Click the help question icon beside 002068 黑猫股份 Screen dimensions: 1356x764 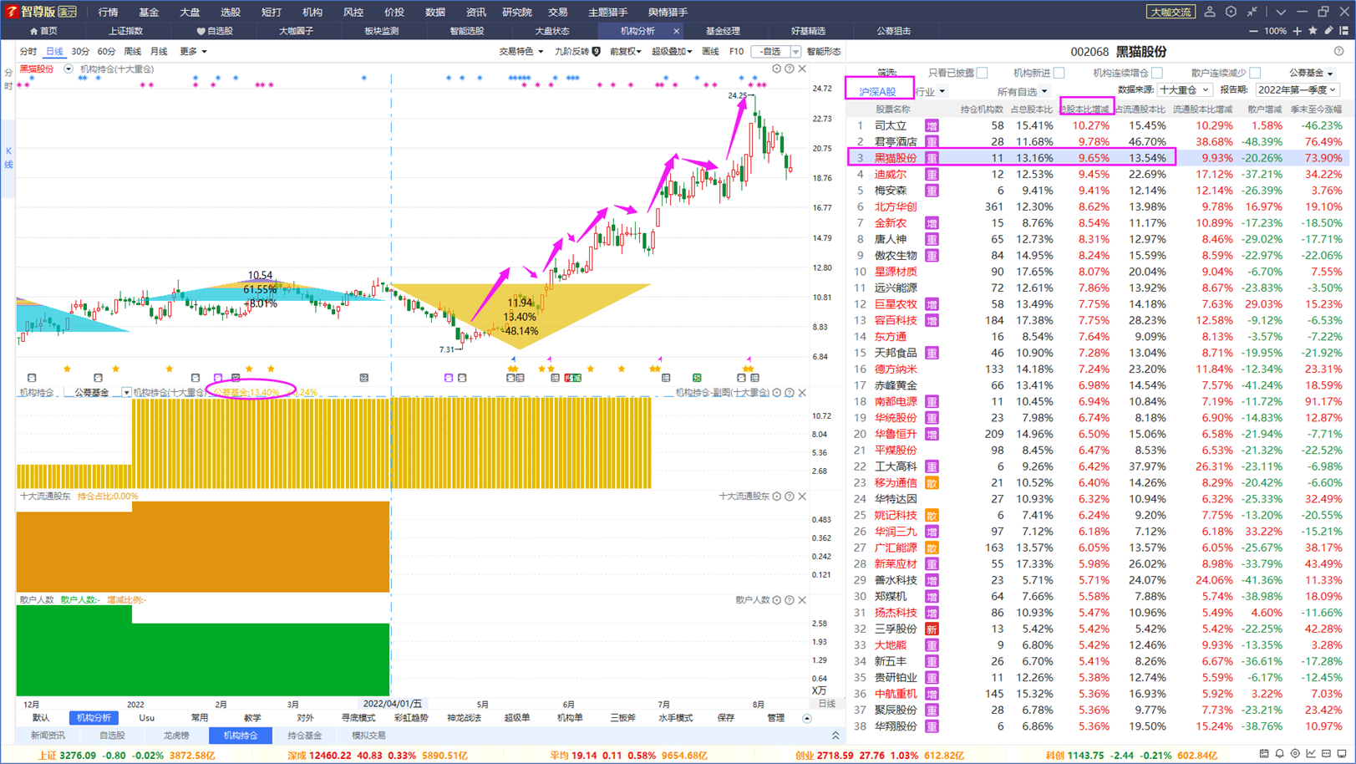click(1339, 52)
